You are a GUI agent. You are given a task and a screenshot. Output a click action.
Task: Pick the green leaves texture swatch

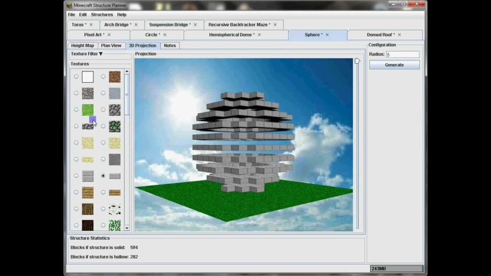click(115, 225)
